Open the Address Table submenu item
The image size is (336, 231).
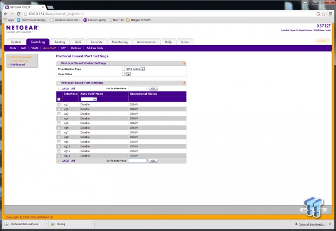(95, 48)
